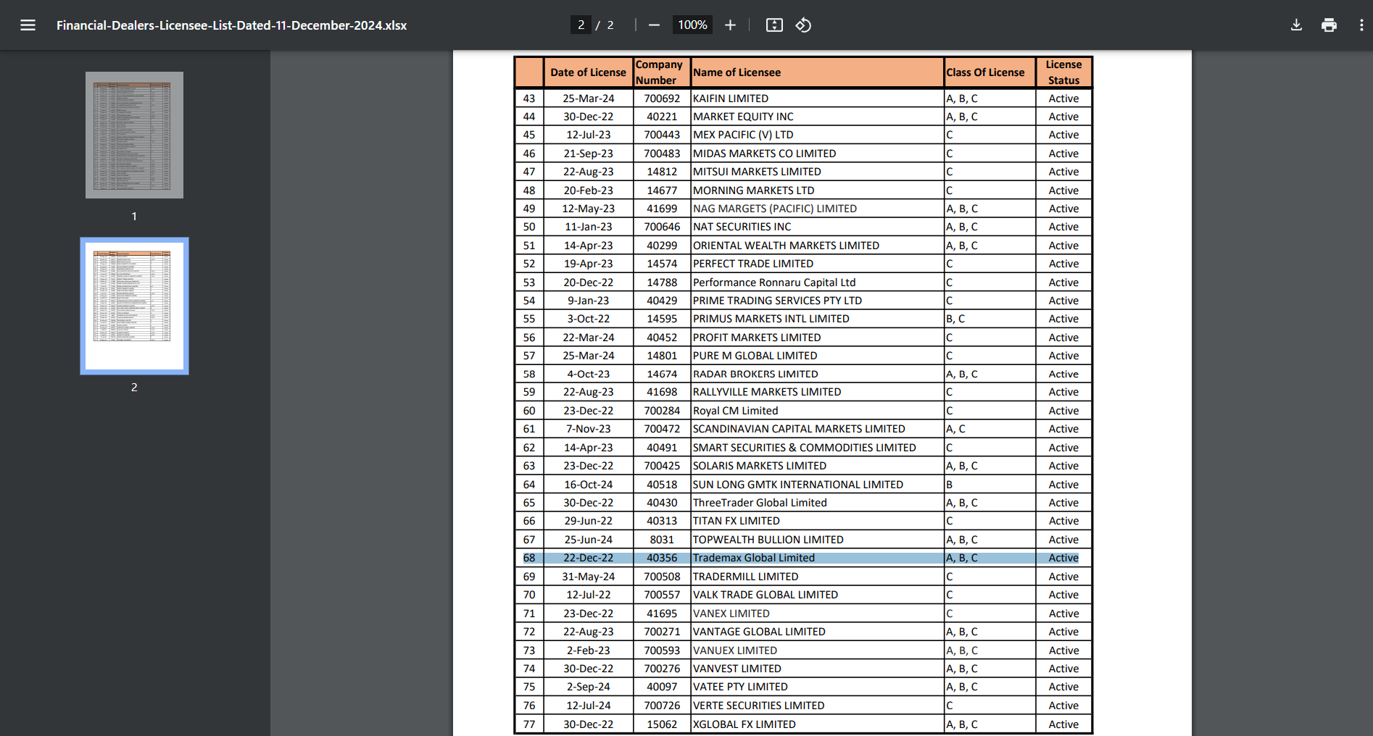This screenshot has width=1373, height=736.
Task: Select ThreeTrader Global Limited cell
Action: pyautogui.click(x=817, y=503)
